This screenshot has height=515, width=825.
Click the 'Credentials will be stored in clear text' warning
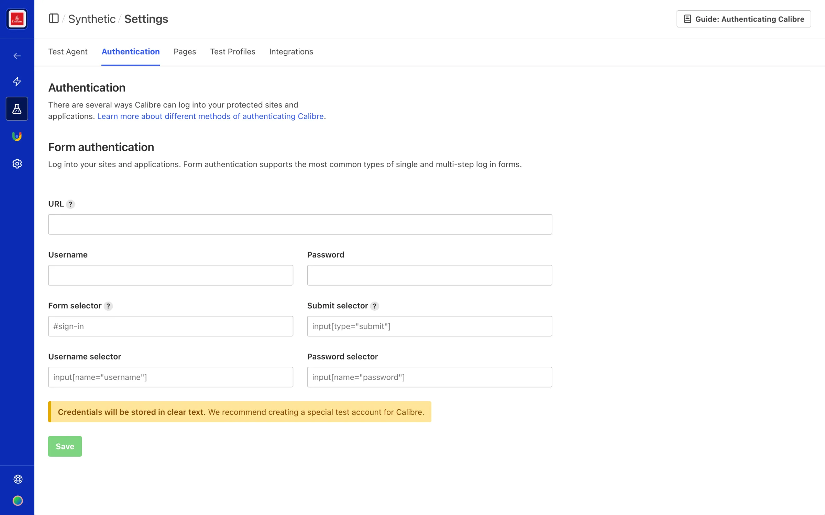240,412
